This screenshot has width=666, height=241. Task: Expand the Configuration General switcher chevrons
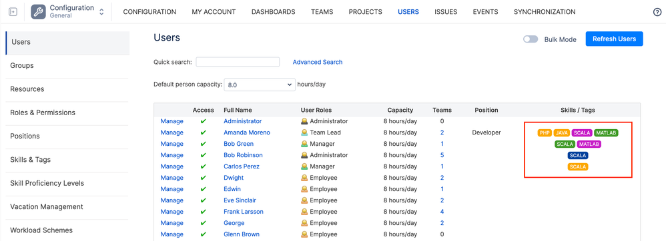[x=101, y=12]
